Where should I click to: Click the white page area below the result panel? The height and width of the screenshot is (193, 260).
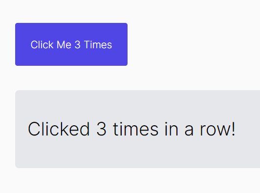point(130,180)
